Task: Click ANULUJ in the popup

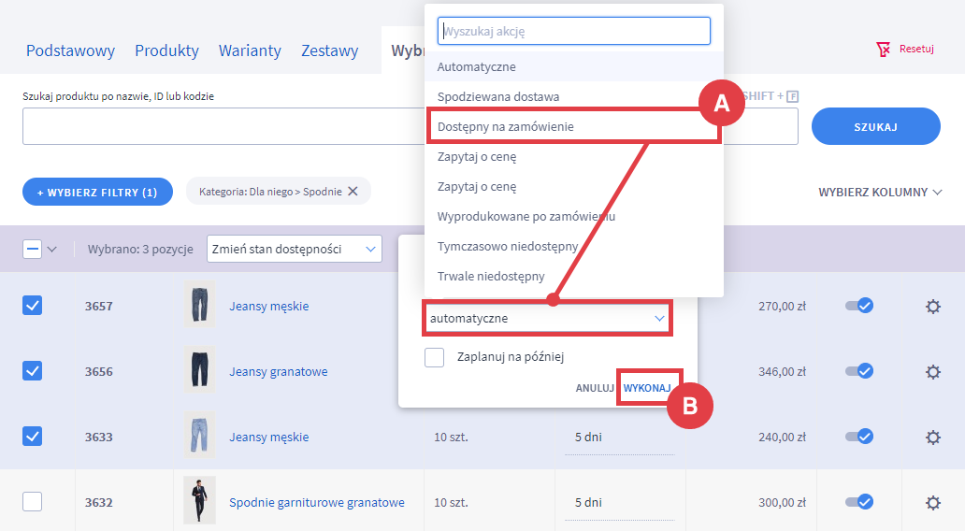Action: pos(595,388)
